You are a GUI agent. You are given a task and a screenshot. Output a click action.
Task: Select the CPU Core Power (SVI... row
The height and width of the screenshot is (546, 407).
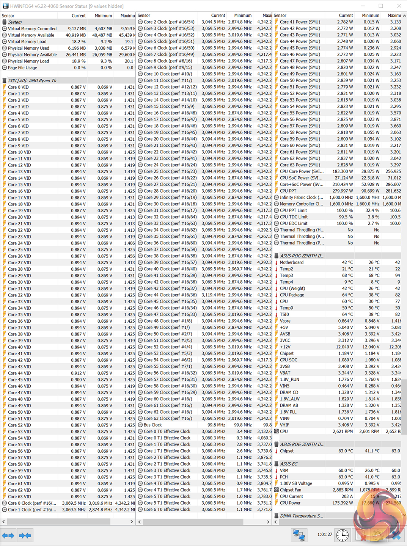coord(337,171)
